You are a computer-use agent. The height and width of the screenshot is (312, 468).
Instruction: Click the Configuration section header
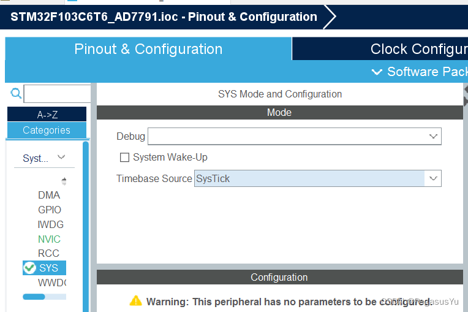click(279, 277)
